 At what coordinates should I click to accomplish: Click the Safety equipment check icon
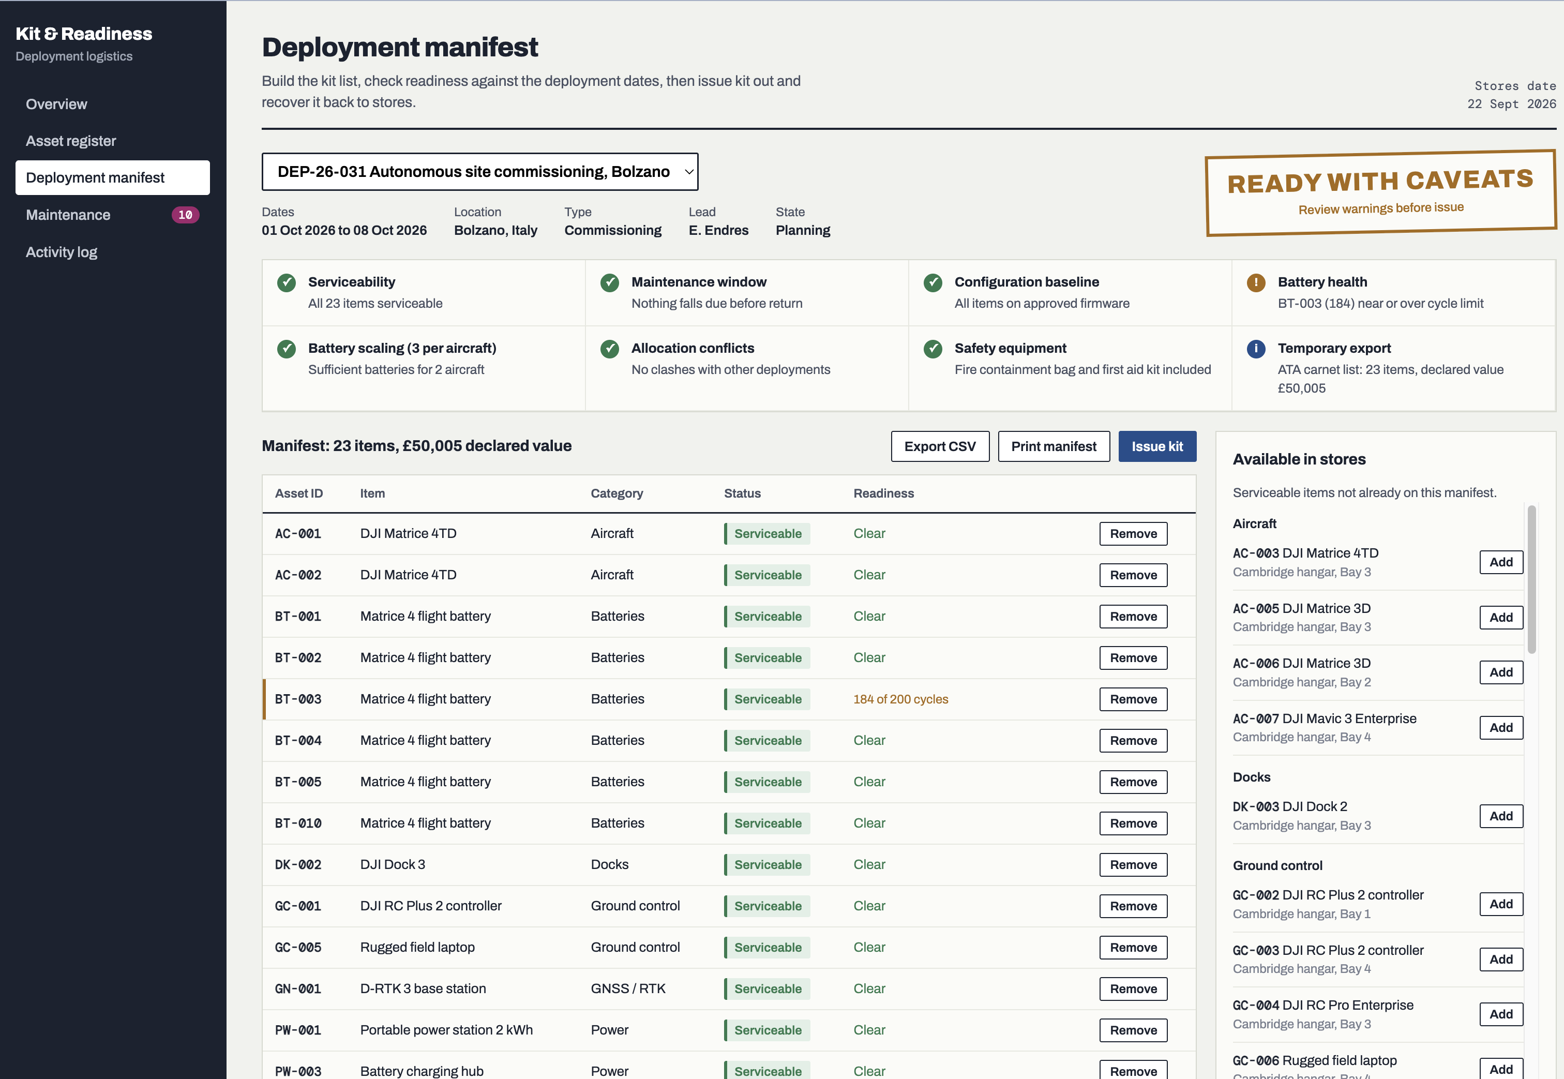click(x=933, y=349)
